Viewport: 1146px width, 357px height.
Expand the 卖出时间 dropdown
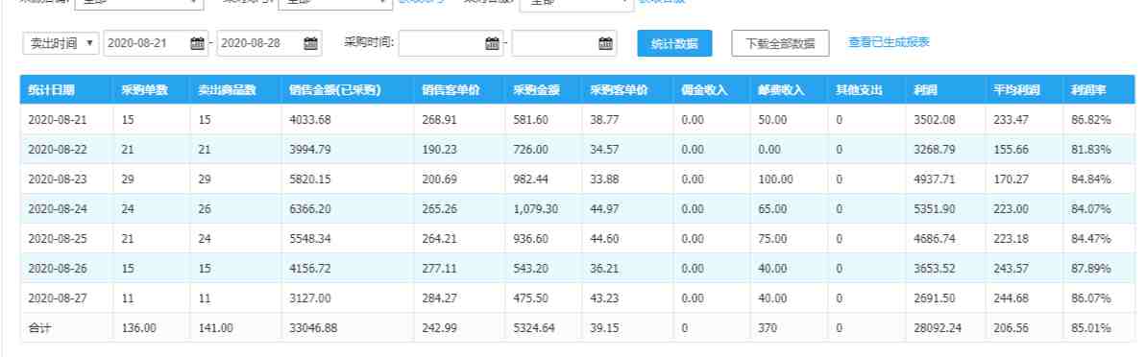[61, 43]
